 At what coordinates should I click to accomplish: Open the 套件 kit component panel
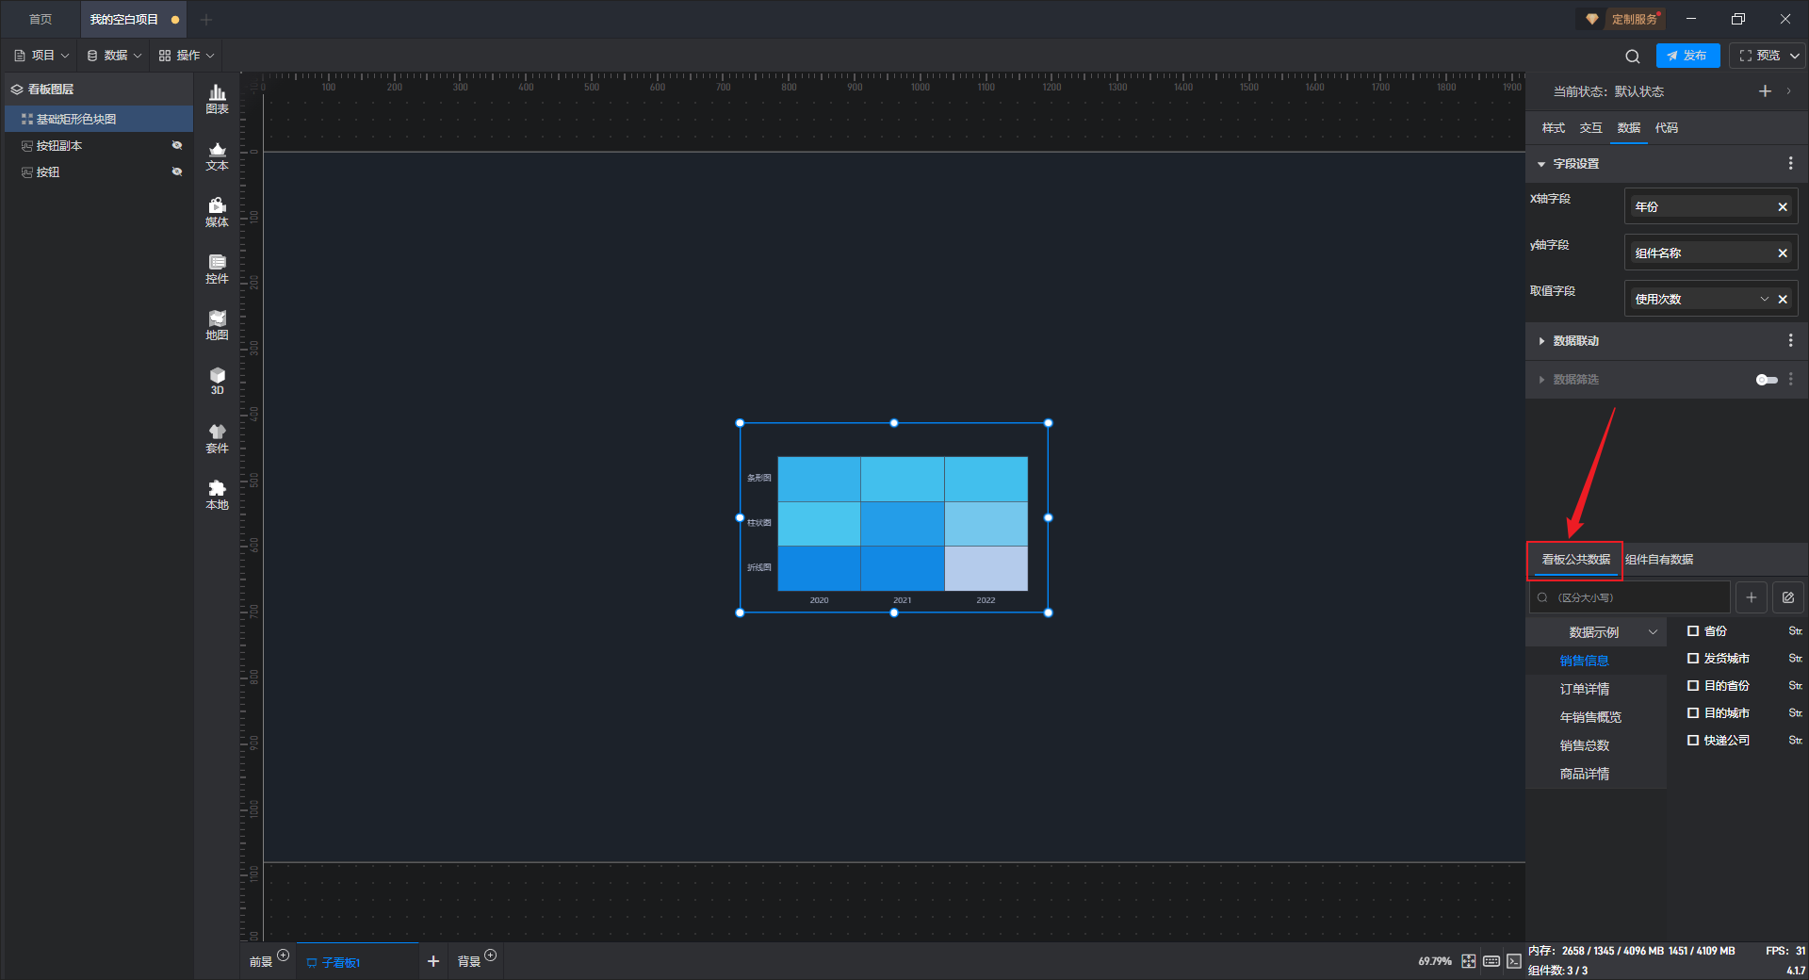(217, 438)
